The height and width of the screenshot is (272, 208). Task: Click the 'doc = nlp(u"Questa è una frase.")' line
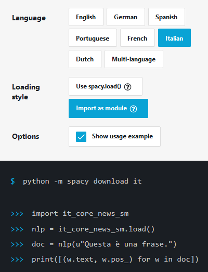pyautogui.click(x=104, y=244)
